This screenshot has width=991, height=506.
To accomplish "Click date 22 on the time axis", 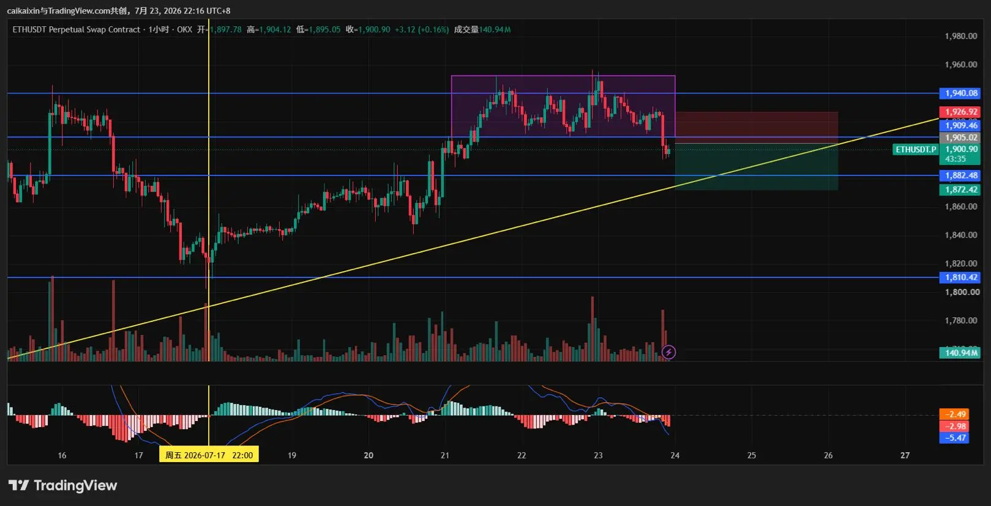I will pyautogui.click(x=522, y=455).
